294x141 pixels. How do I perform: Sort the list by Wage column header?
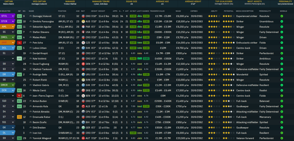pos(178,11)
